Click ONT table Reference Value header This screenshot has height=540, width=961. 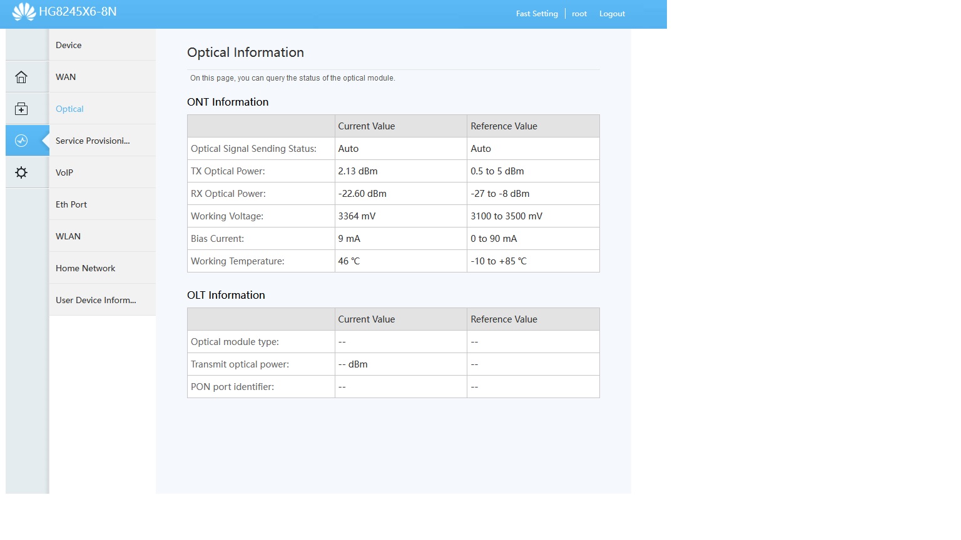[x=504, y=126]
